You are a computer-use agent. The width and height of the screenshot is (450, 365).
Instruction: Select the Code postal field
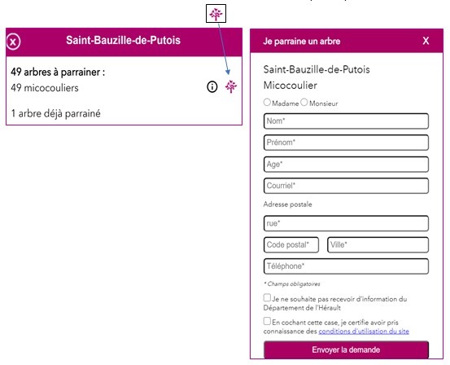click(291, 245)
